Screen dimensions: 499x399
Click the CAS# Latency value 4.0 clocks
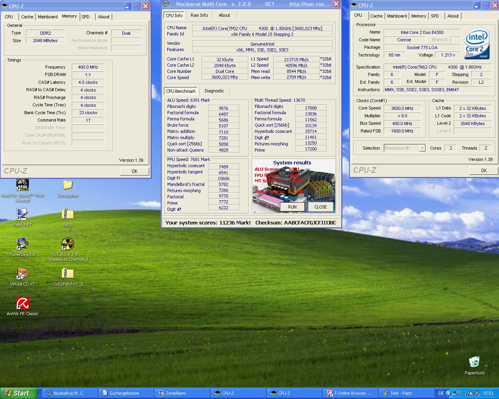[88, 82]
